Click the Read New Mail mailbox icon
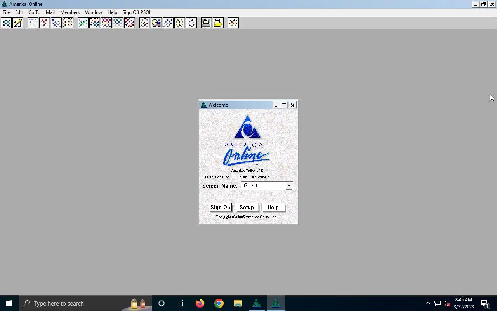 [x=6, y=23]
